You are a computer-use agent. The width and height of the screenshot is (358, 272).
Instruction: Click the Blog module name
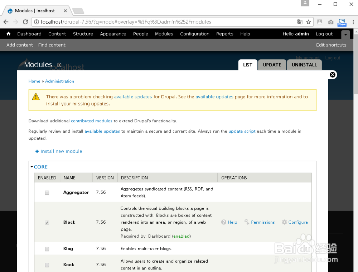[68, 249]
